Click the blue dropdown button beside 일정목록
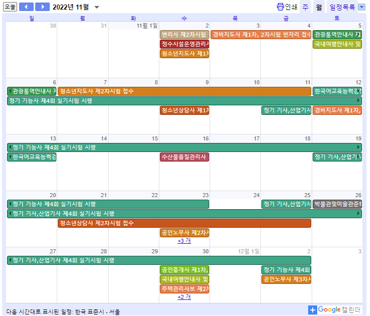Viewport: 370px width, 316px height. [x=361, y=7]
